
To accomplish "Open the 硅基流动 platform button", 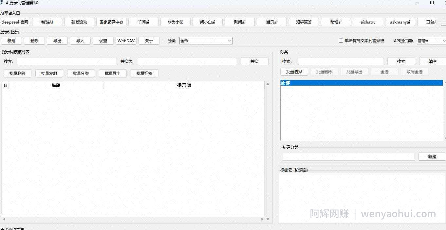I will (79, 22).
